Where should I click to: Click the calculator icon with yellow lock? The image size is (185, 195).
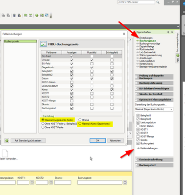[x=19, y=15]
